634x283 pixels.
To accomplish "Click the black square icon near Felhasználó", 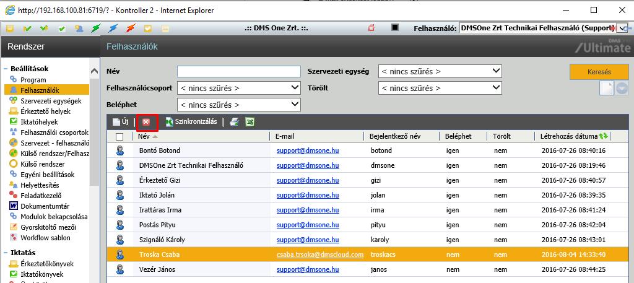I will [395, 27].
